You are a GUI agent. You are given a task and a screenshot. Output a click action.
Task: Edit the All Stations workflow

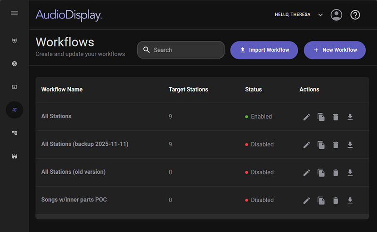(307, 117)
